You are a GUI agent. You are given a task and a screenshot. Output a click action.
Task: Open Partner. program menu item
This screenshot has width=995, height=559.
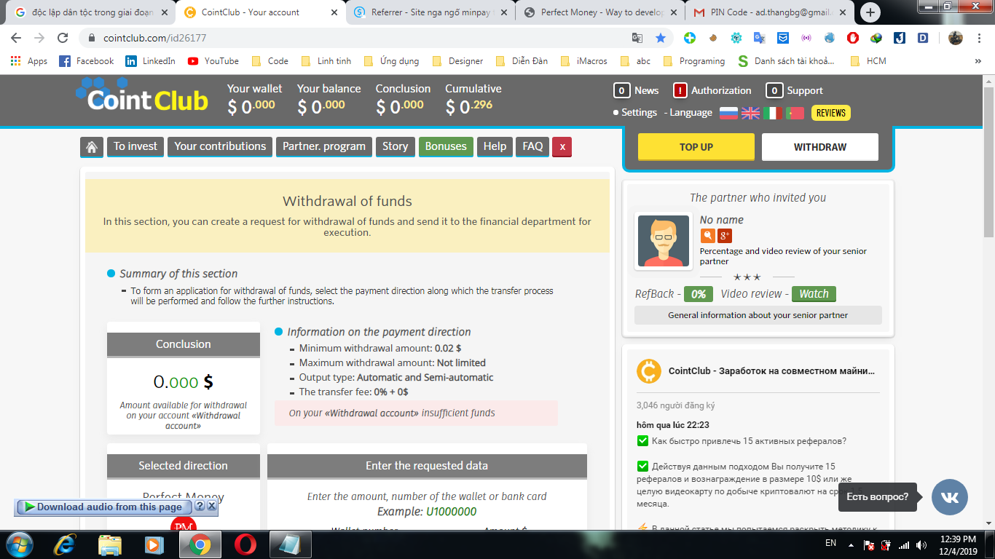coord(324,147)
